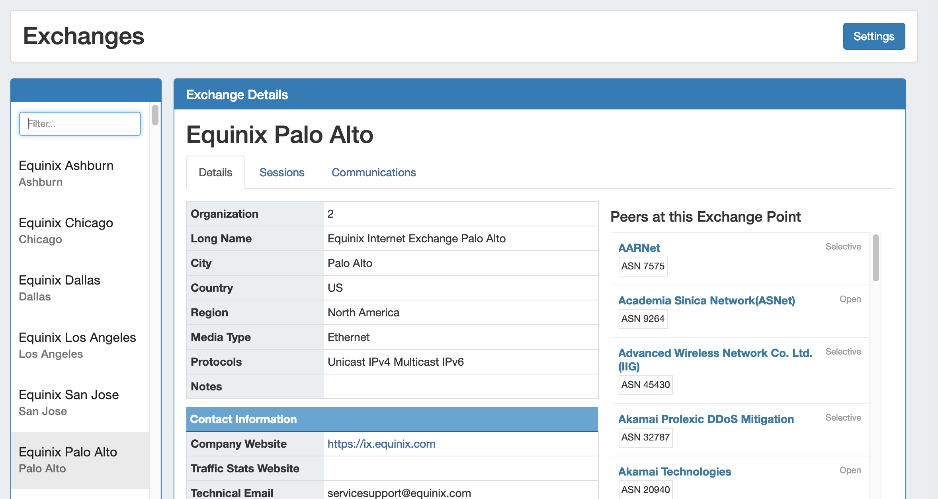Select Equinix Ashburn in the exchange list
938x499 pixels.
coord(66,173)
